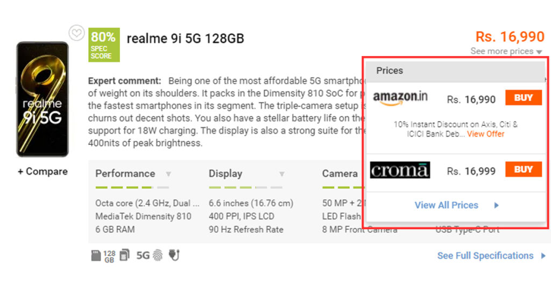Click the Croma store logo
This screenshot has height=289, width=551.
(400, 170)
